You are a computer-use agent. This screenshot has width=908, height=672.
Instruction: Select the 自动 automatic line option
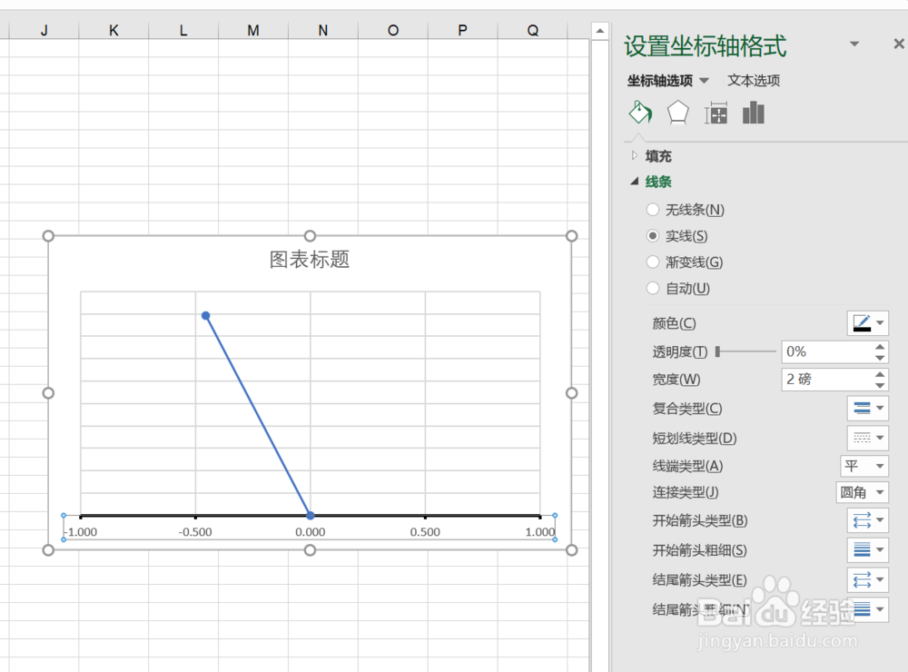pos(652,288)
